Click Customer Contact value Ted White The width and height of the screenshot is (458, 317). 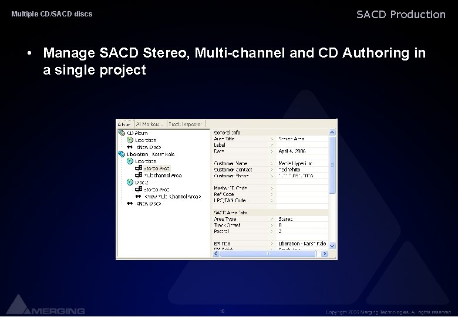pos(289,170)
